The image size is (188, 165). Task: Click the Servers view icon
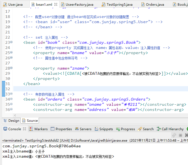click(x=77, y=129)
